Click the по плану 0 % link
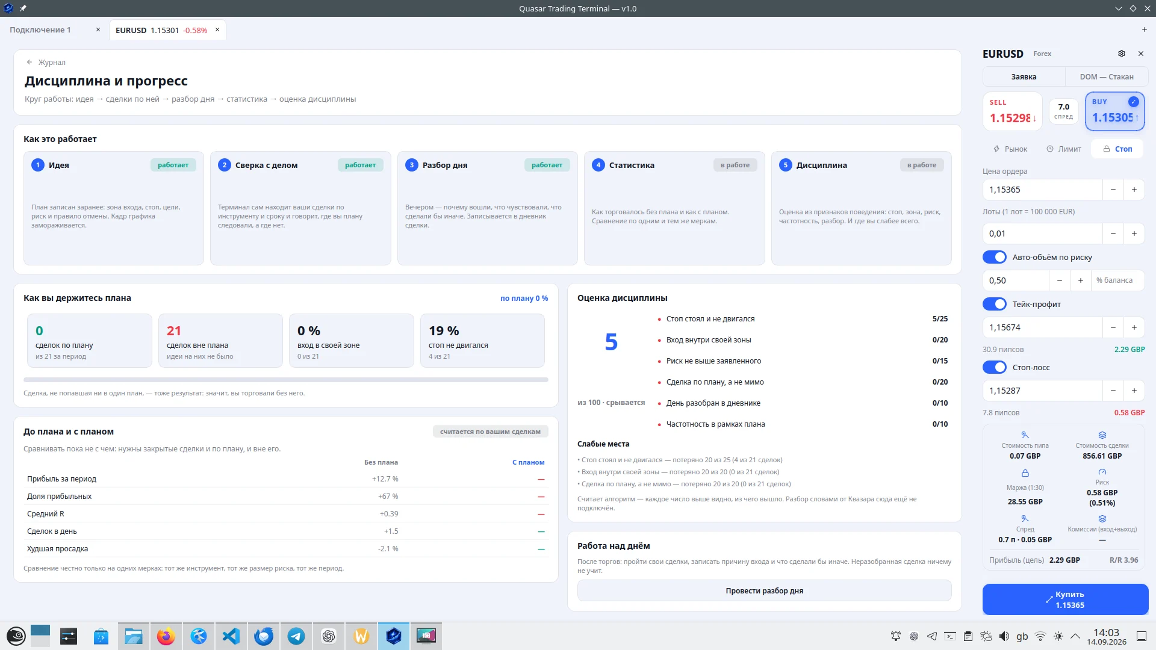This screenshot has width=1156, height=650. tap(524, 298)
